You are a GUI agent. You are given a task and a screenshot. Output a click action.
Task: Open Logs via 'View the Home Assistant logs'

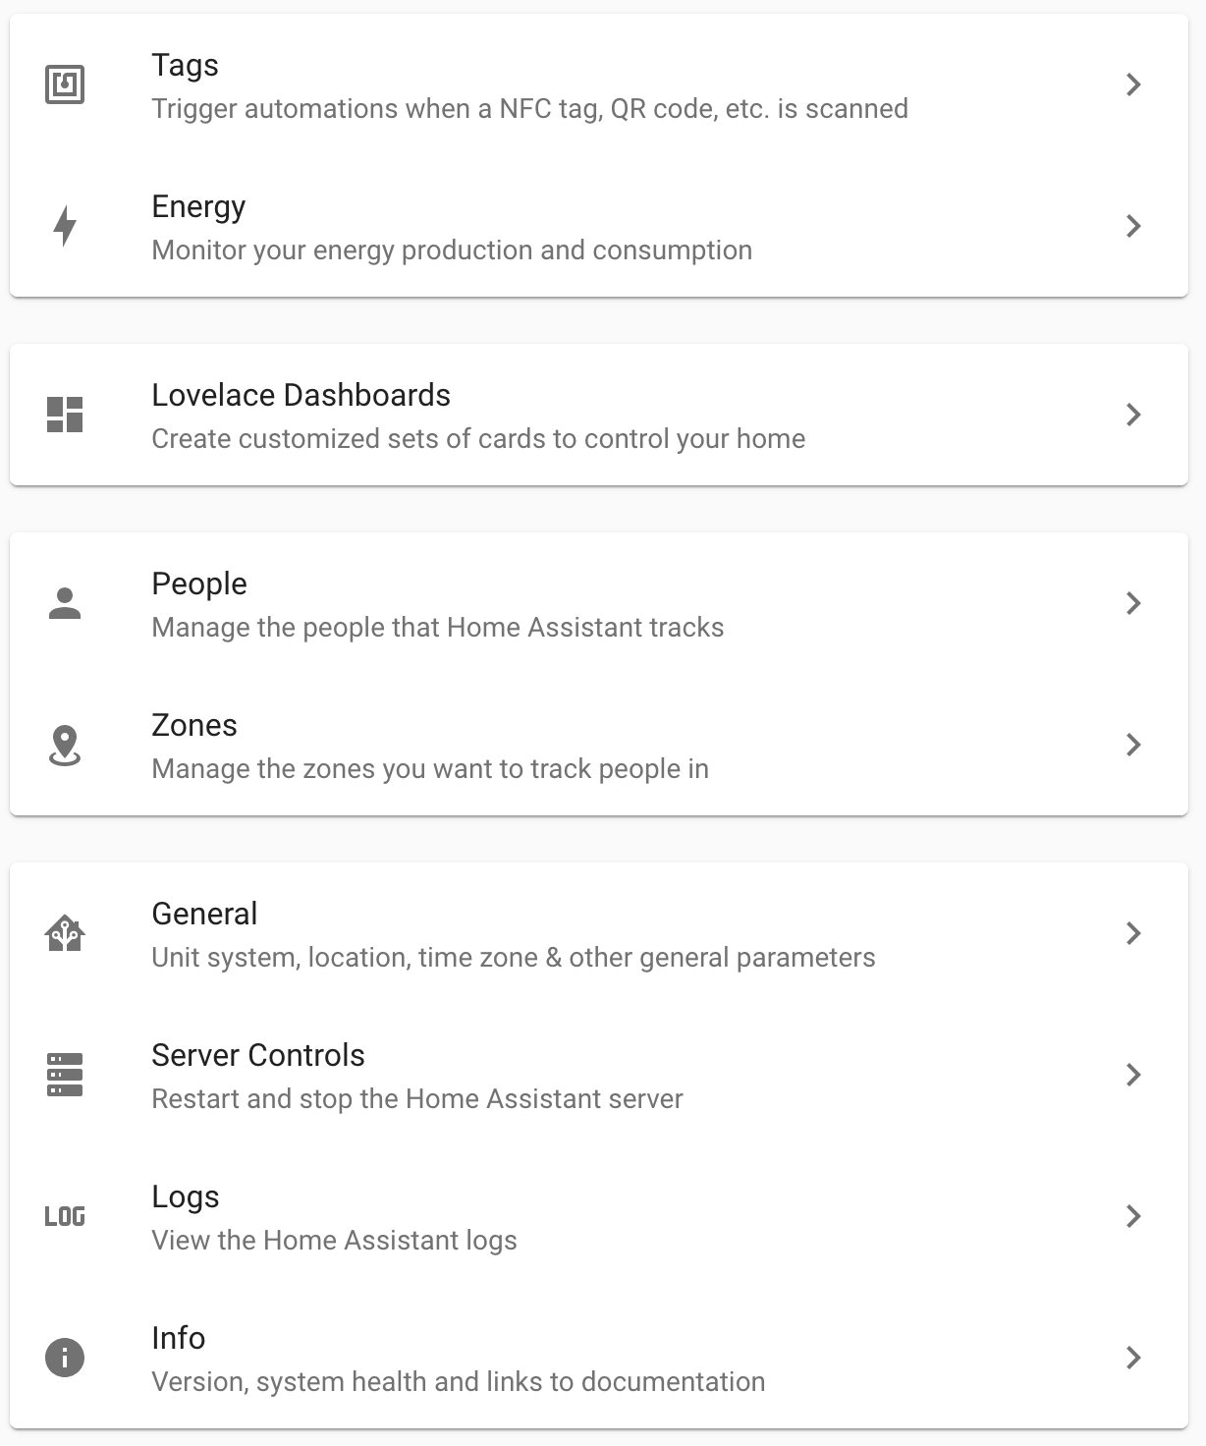334,1240
